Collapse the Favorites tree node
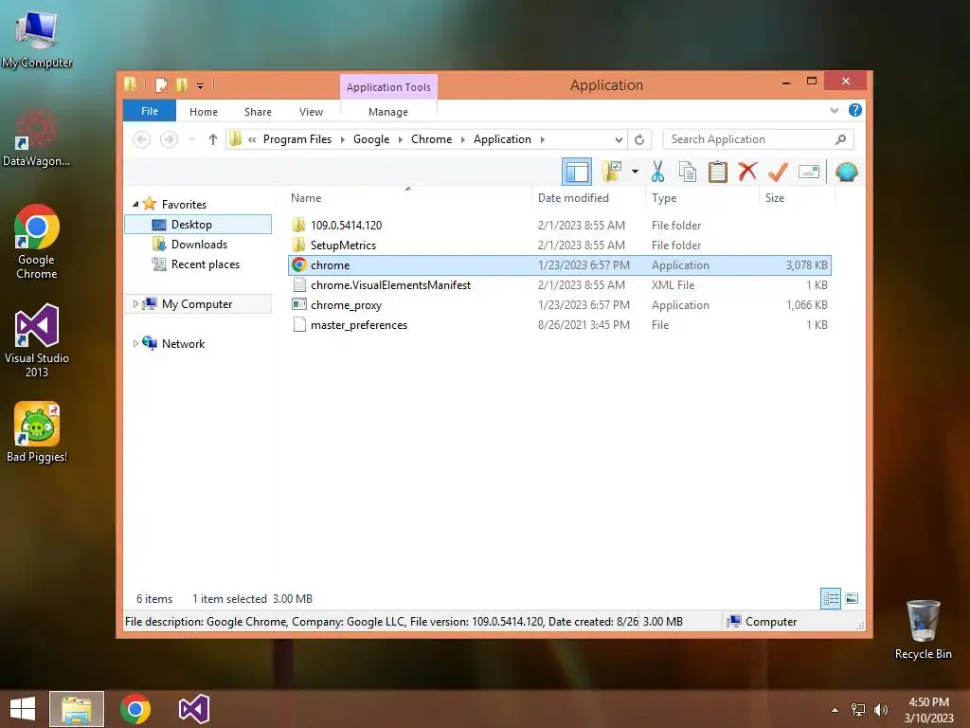Screen dimensions: 970x728 [135, 204]
